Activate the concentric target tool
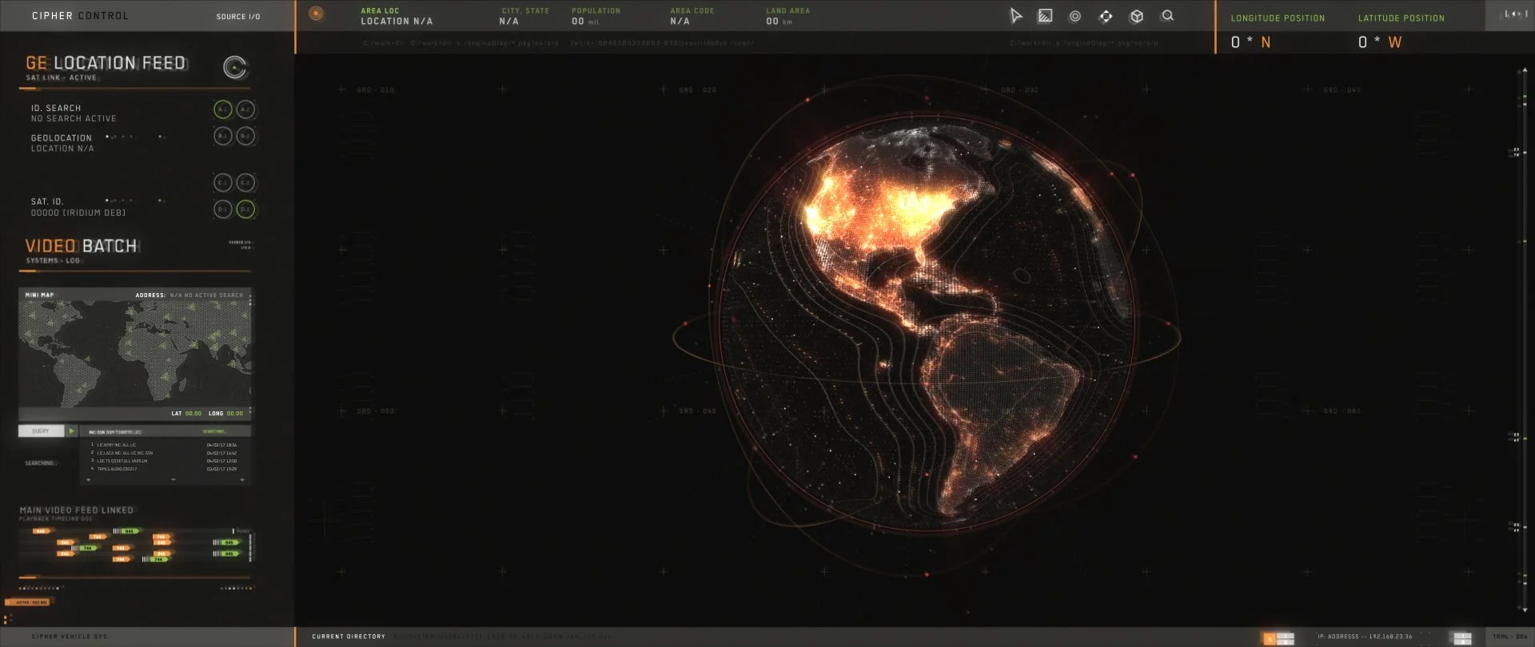This screenshot has width=1535, height=647. pos(1075,16)
